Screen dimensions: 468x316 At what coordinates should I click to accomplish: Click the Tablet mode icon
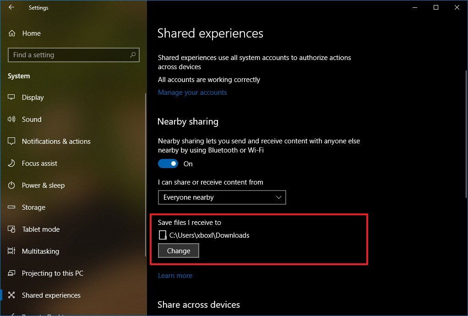(x=13, y=229)
